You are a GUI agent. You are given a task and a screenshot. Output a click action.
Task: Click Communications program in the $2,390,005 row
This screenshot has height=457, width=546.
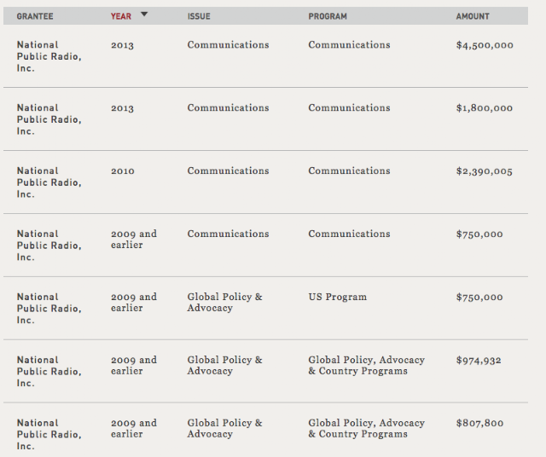pyautogui.click(x=349, y=171)
